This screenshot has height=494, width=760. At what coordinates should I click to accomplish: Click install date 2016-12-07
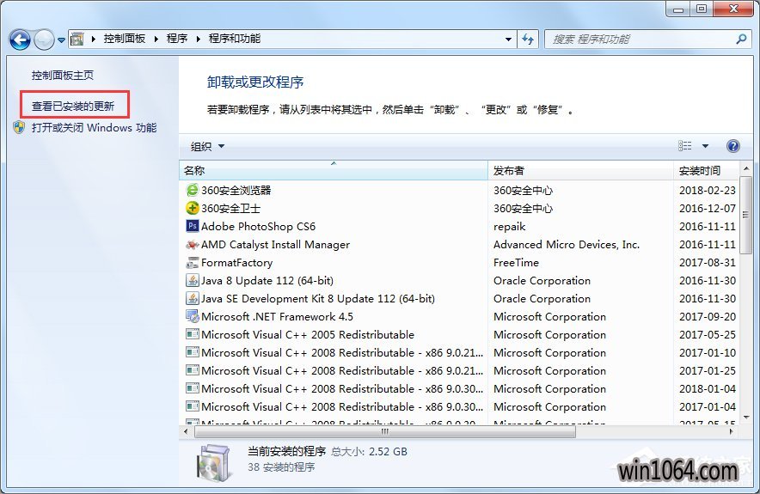708,208
